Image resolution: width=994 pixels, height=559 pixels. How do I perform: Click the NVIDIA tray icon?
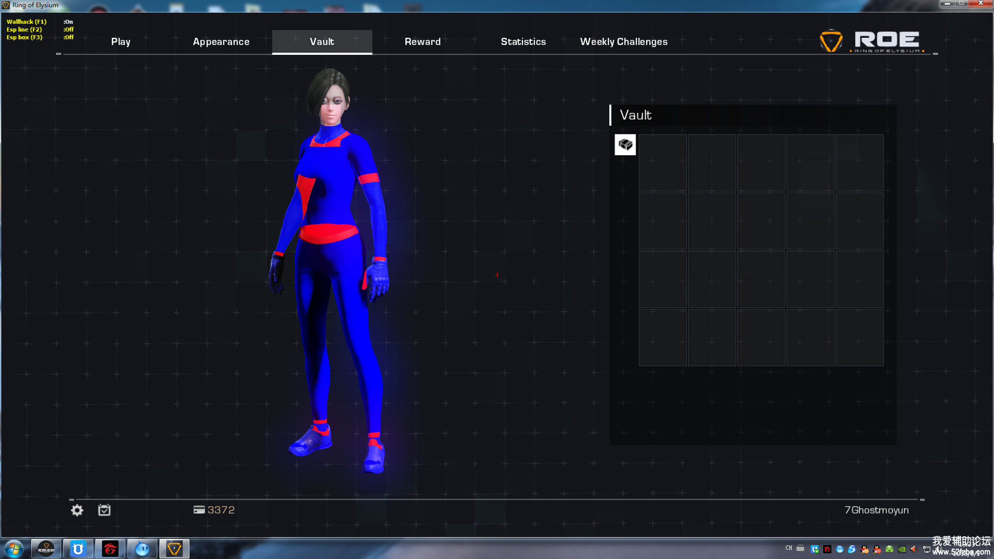902,549
